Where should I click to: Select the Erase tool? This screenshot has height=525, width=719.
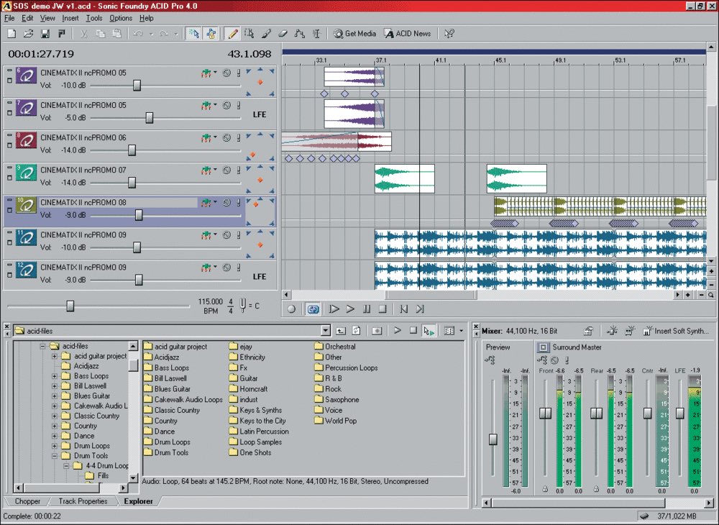tap(283, 33)
